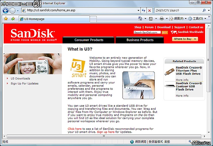The height and width of the screenshot is (146, 213).
Task: Open the Favorites Center star icon
Action: click(6, 19)
